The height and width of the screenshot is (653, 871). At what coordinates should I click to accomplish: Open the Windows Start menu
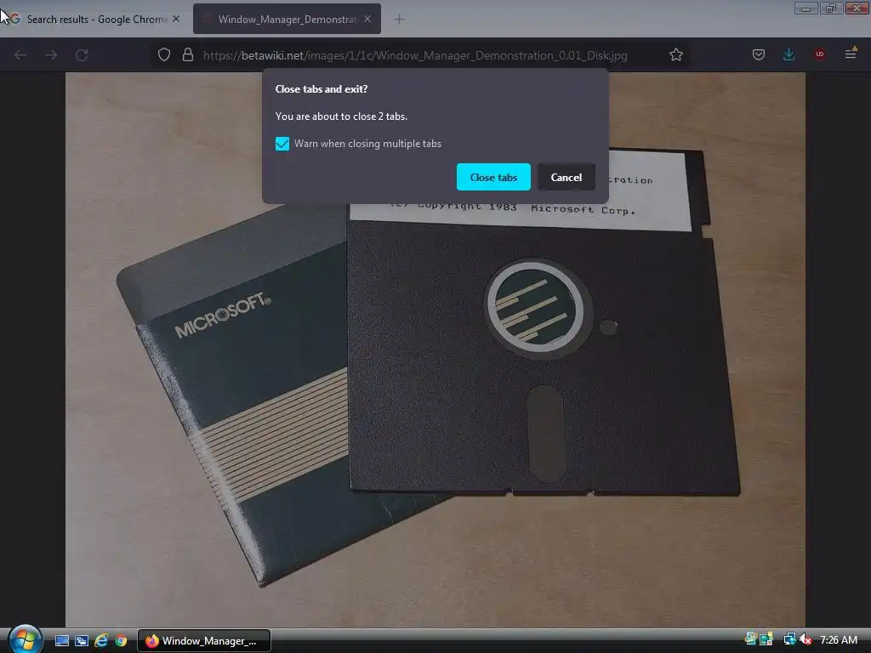point(25,639)
